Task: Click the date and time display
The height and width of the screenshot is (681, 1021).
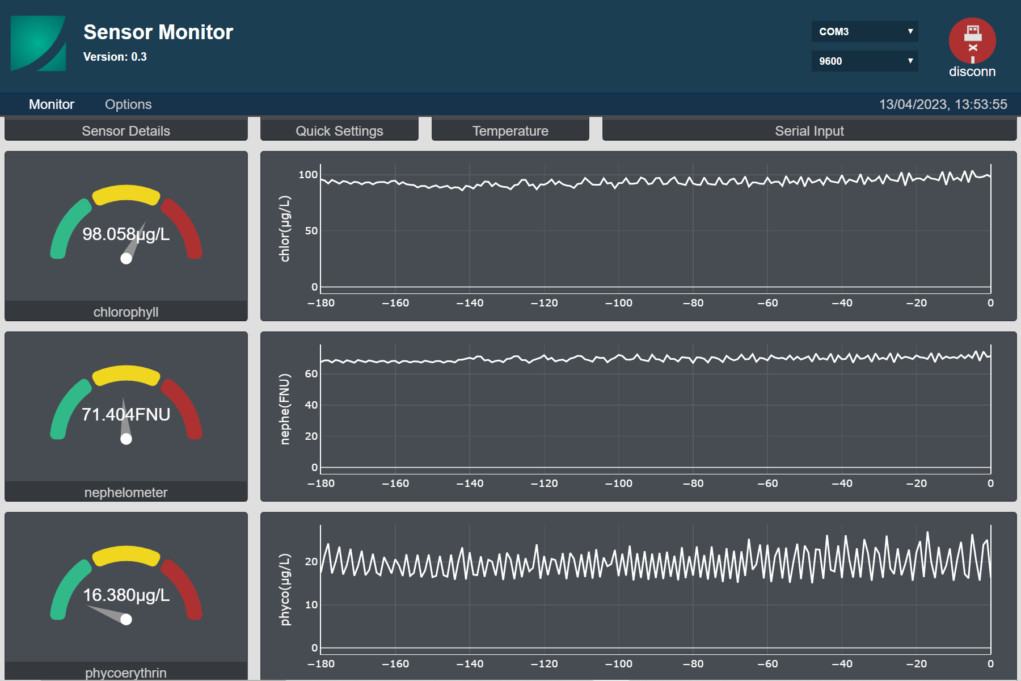Action: pyautogui.click(x=943, y=104)
